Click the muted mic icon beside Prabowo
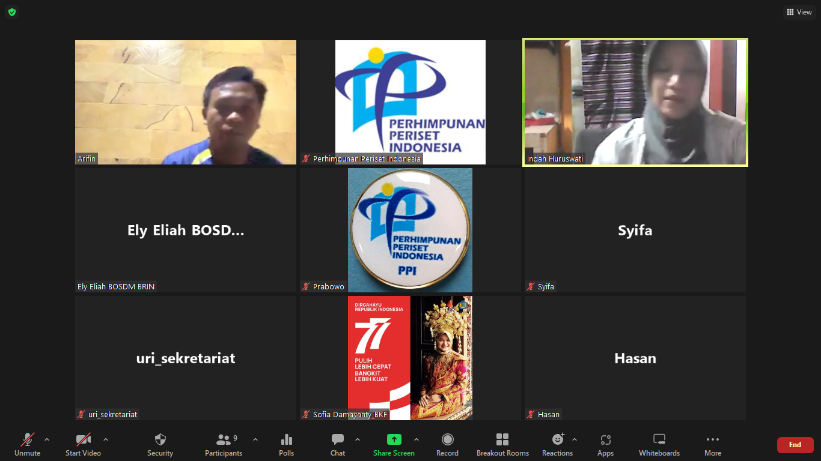Image resolution: width=821 pixels, height=461 pixels. pos(307,287)
